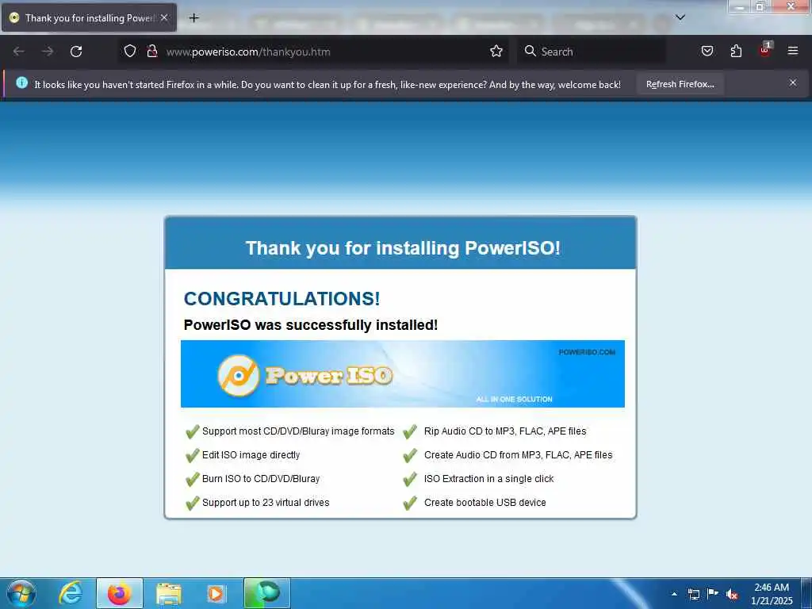Click 'Edit ISO image directly' text
Viewport: 812px width, 609px height.
click(x=251, y=454)
